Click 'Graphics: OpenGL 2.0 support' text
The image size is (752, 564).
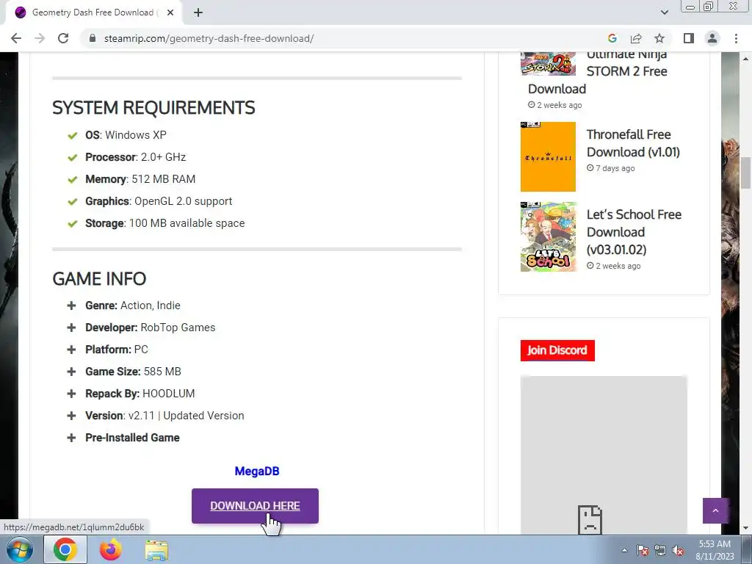159,201
